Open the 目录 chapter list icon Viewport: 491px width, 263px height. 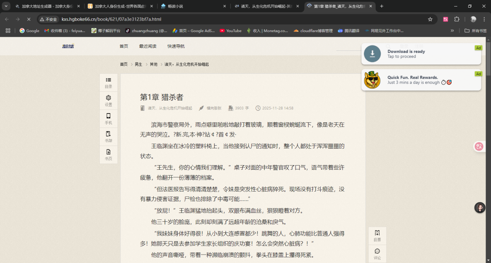pos(109,82)
